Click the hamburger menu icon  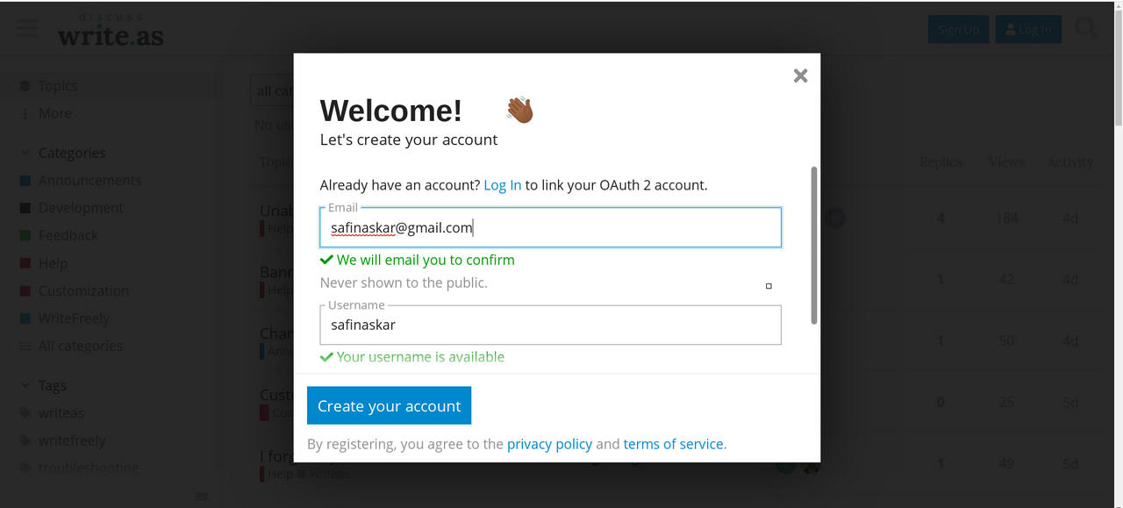tap(27, 28)
